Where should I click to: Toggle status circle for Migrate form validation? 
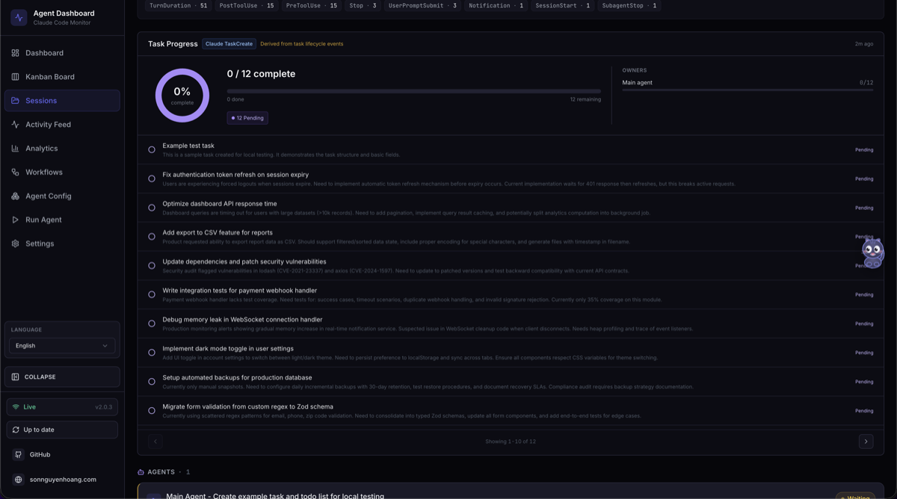152,411
